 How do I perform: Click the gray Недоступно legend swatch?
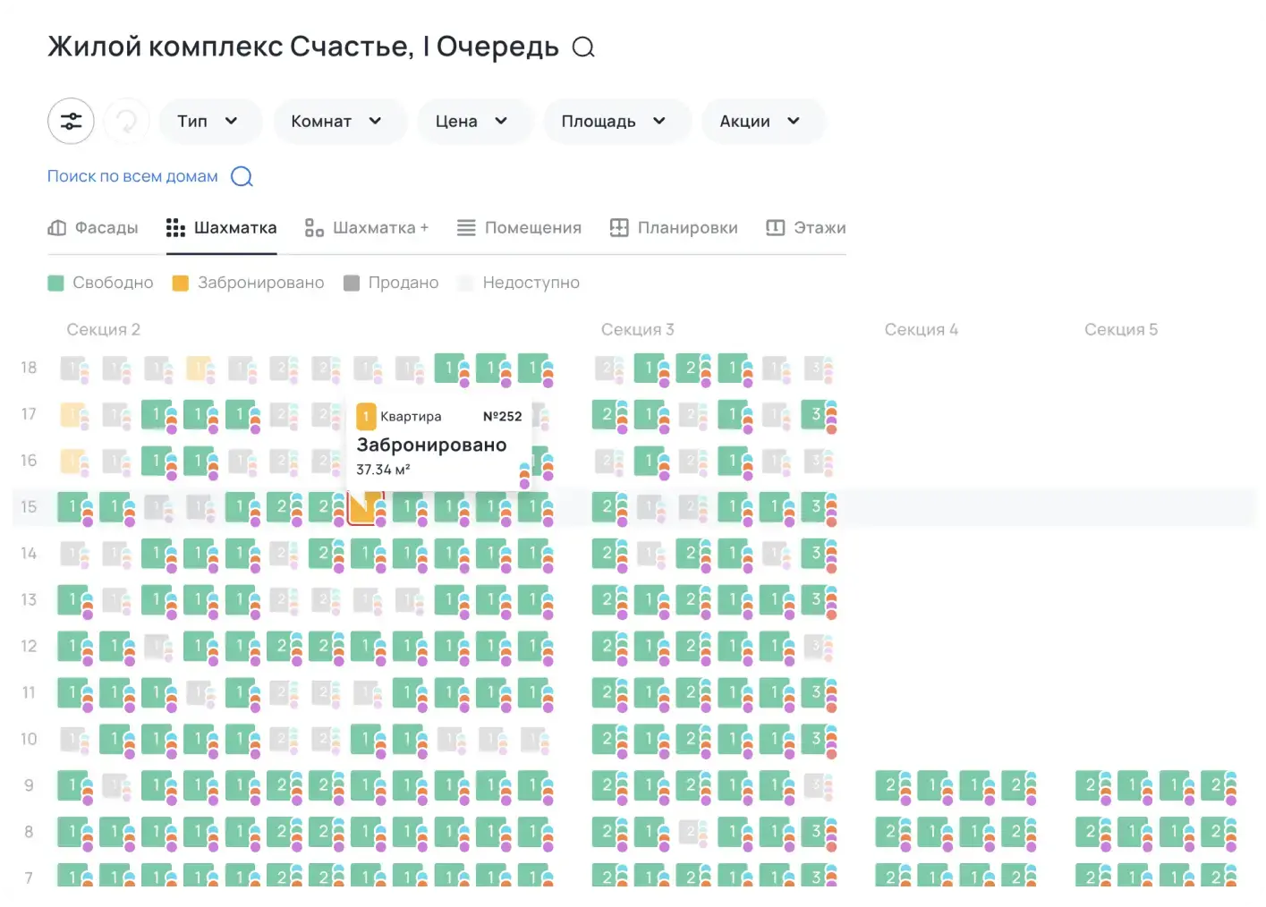[465, 283]
